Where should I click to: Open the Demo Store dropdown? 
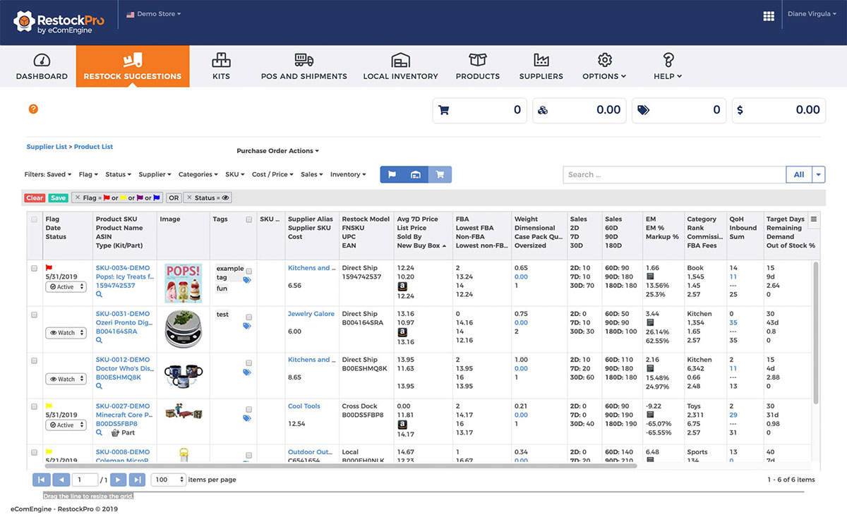153,14
